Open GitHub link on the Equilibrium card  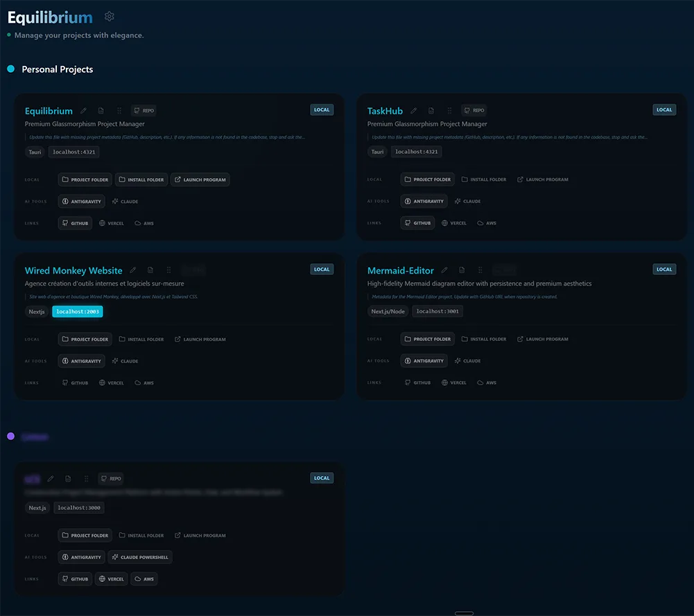[75, 223]
